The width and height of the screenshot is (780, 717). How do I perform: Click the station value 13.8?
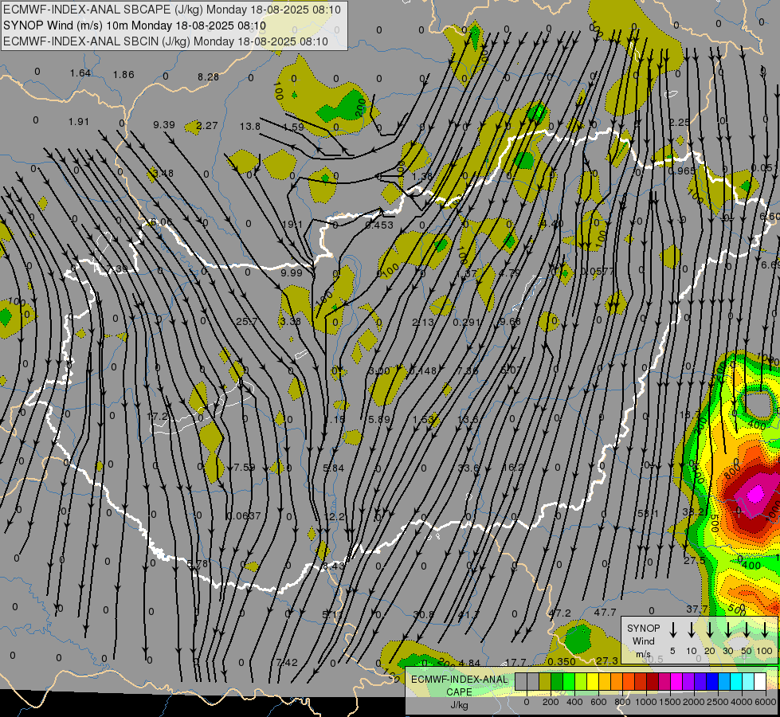pos(249,126)
